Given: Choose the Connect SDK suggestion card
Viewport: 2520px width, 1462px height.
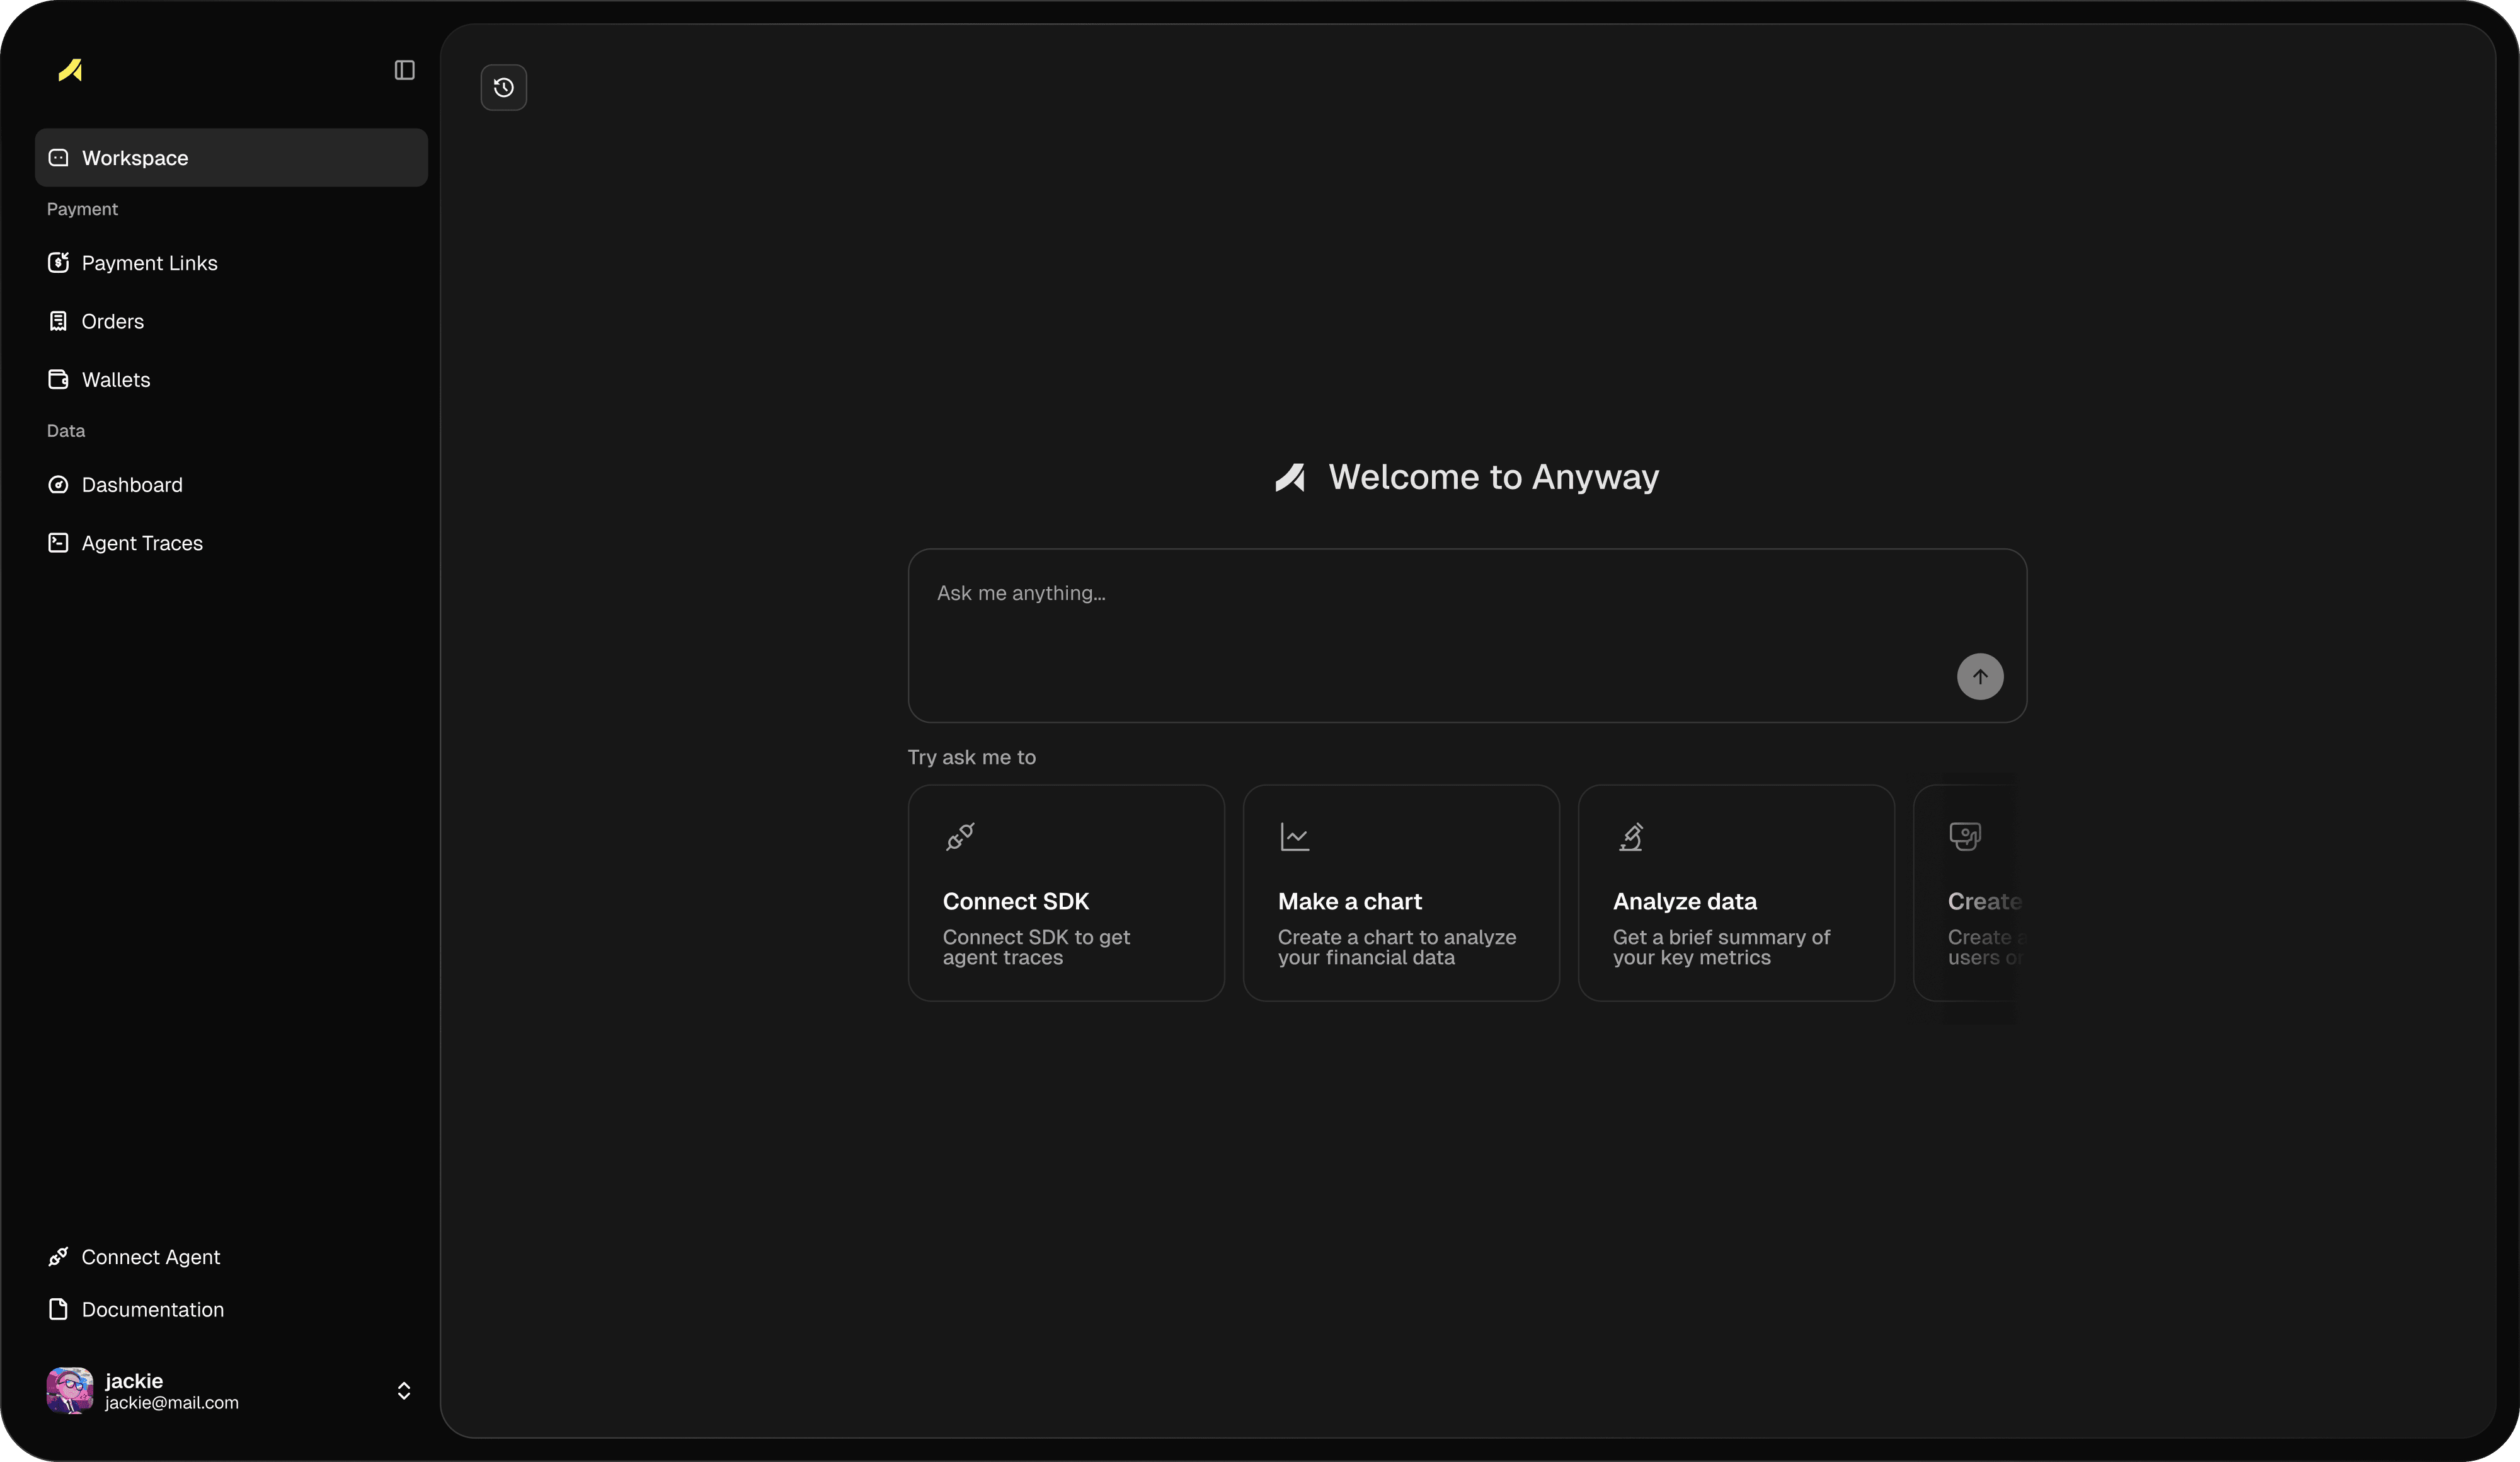Looking at the screenshot, I should [x=1065, y=893].
